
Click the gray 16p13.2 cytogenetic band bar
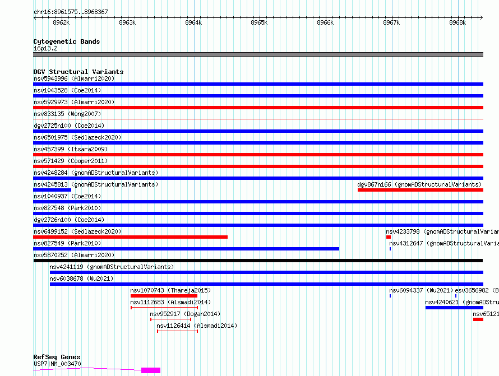pos(258,54)
